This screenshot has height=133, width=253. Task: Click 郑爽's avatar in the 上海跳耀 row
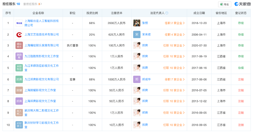[x=137, y=90]
